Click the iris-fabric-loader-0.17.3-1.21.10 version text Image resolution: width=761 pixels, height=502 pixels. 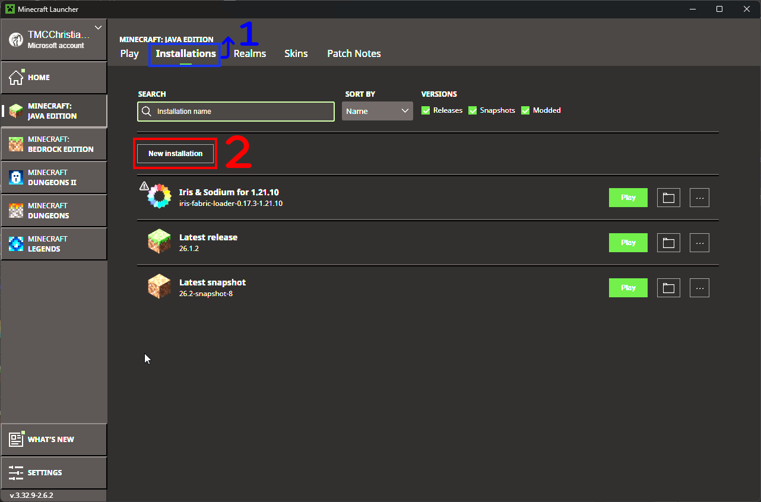pyautogui.click(x=231, y=204)
